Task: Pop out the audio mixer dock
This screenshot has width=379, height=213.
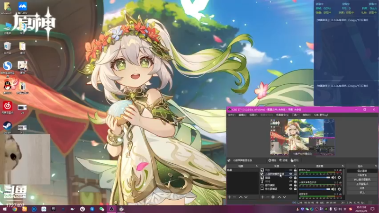Action: [x=343, y=166]
